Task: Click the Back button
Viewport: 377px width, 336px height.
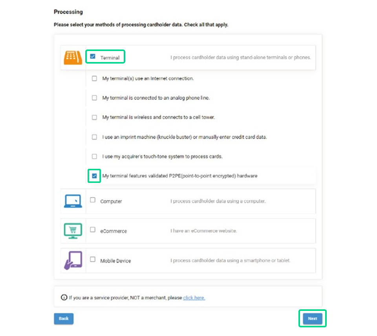Action: coord(63,318)
